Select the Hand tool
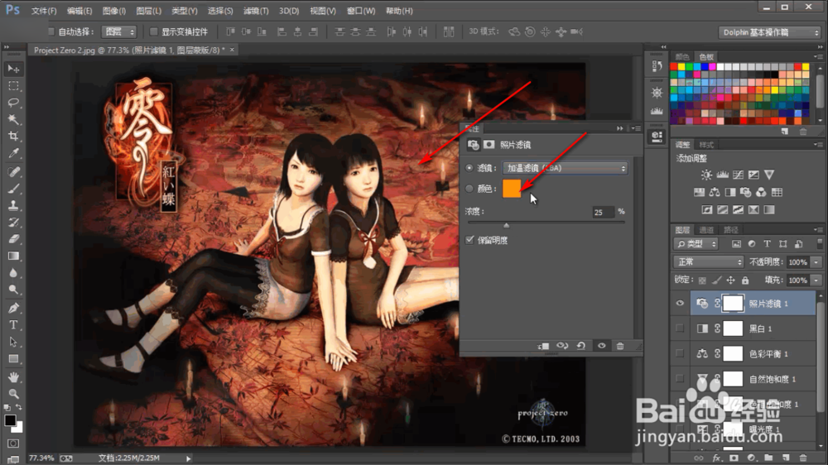 click(x=13, y=376)
